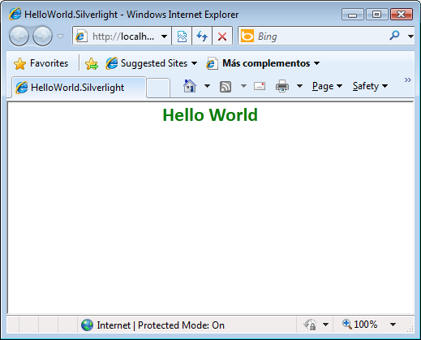This screenshot has width=421, height=340.
Task: Minimize the Internet Explorer window
Action: click(353, 15)
